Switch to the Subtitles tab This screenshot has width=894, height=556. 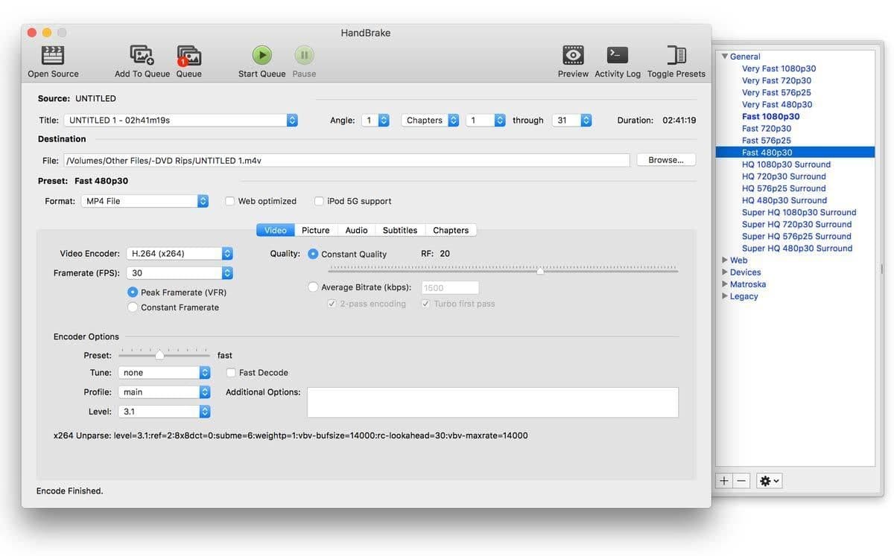[x=400, y=230]
